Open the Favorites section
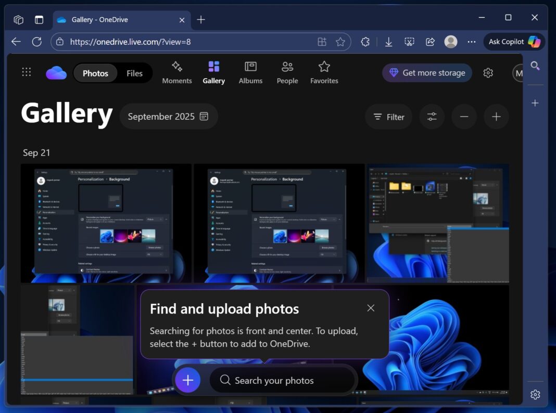 324,72
